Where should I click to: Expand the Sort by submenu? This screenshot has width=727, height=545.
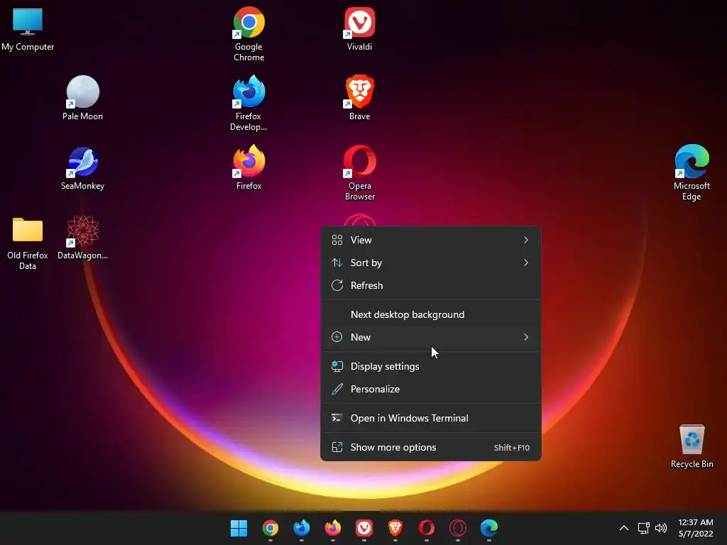(431, 263)
